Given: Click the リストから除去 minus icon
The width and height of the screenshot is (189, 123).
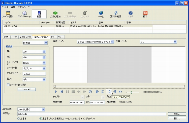Looking at the screenshot, I should pyautogui.click(x=70, y=14).
